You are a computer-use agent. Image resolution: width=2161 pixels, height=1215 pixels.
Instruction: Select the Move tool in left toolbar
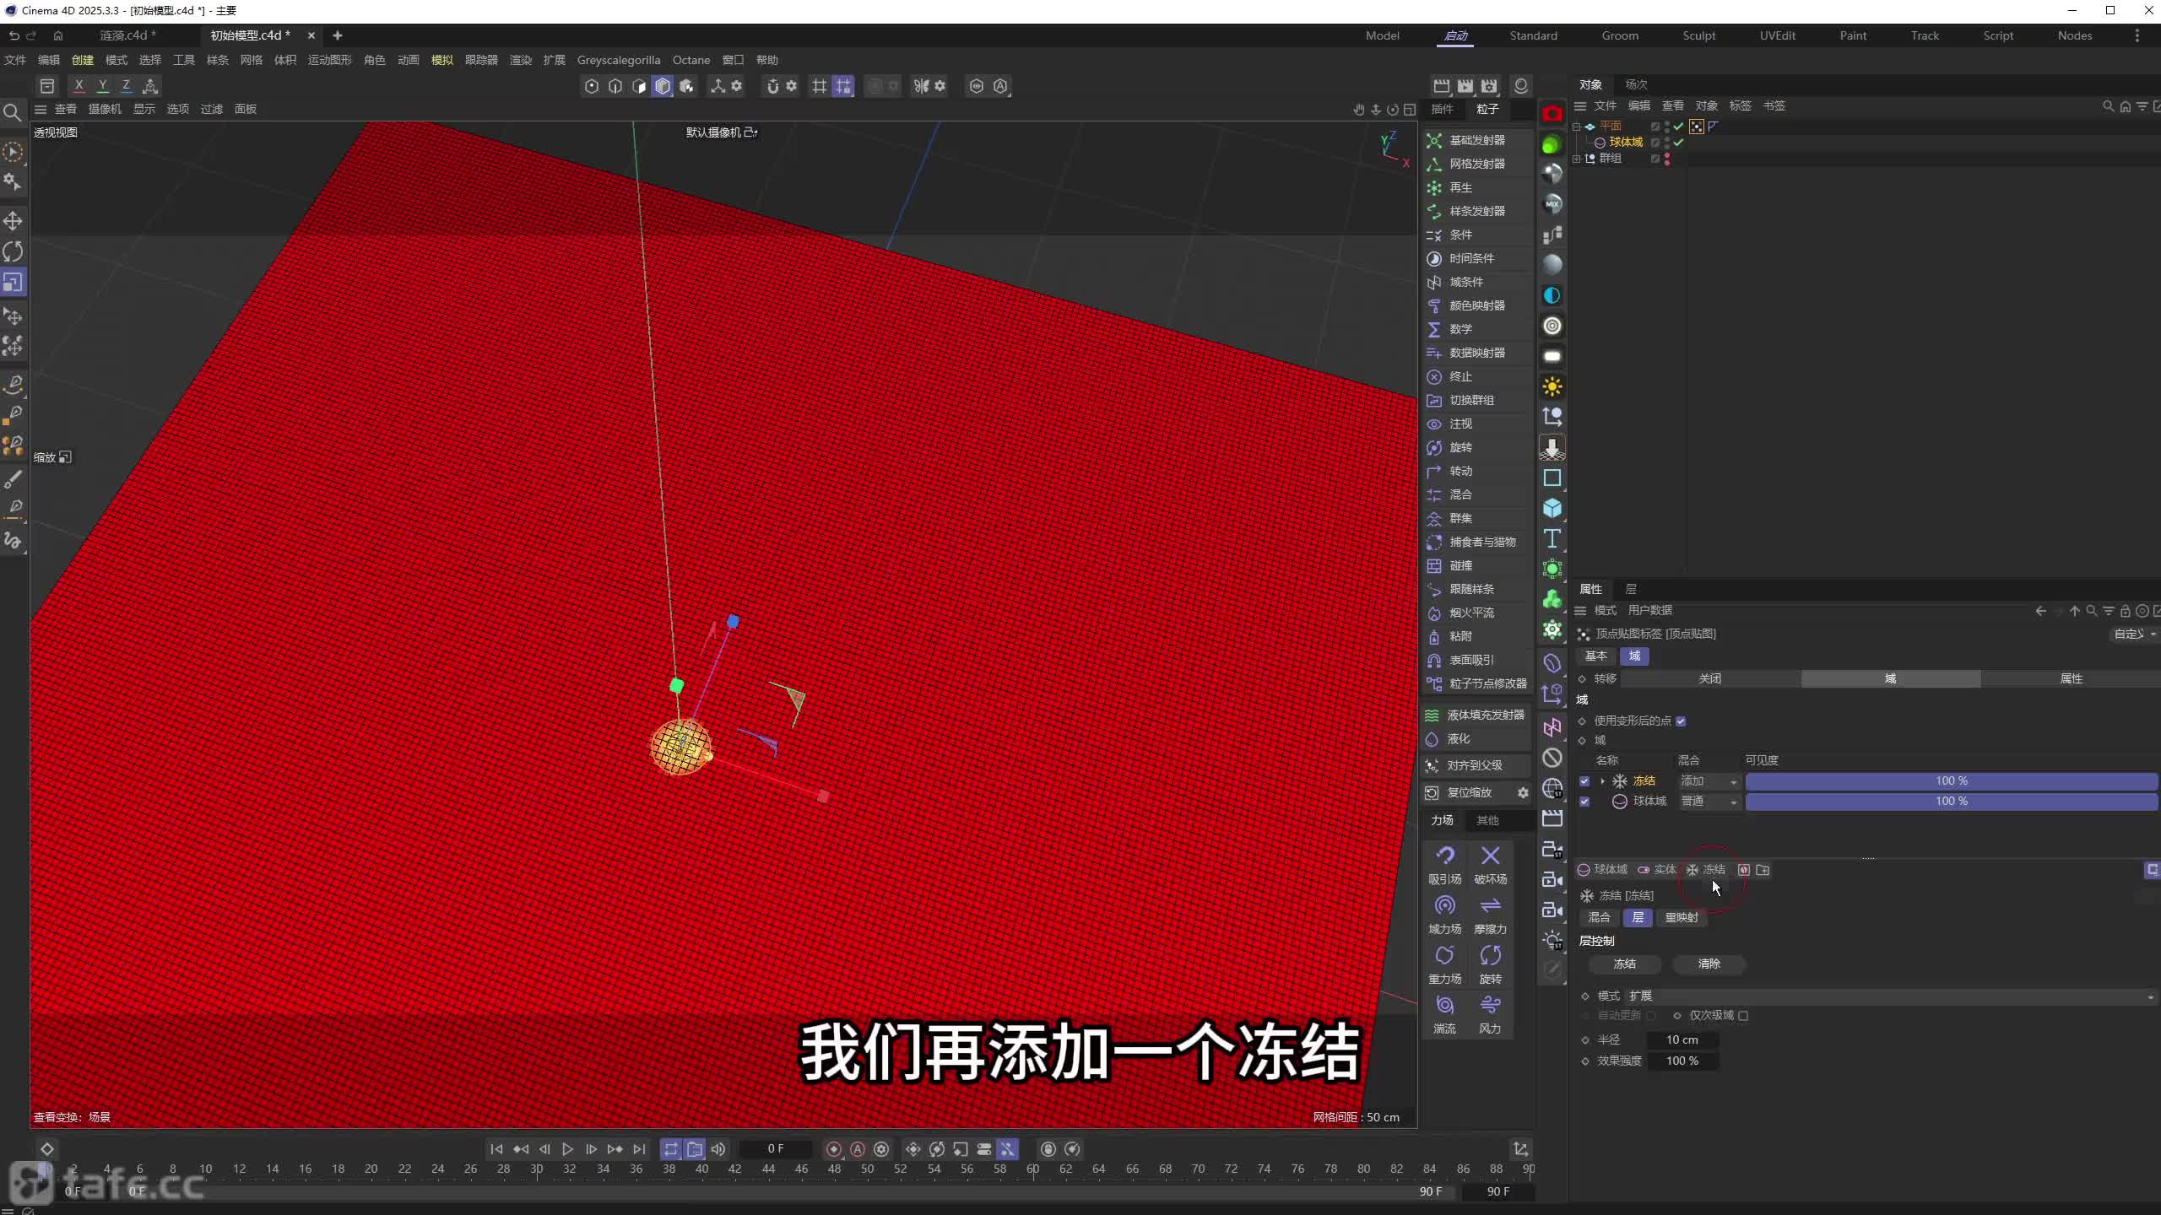point(13,221)
